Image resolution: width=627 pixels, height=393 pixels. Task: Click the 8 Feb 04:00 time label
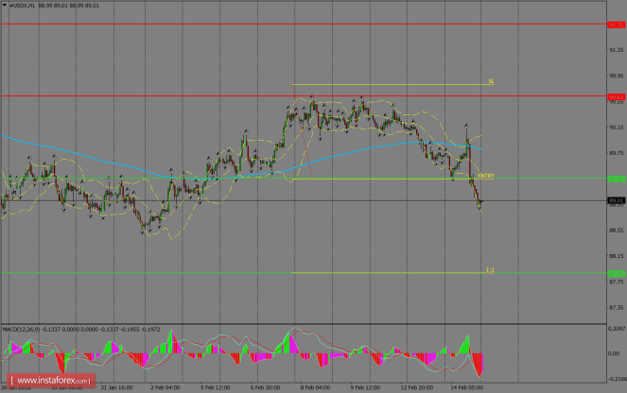pyautogui.click(x=315, y=387)
